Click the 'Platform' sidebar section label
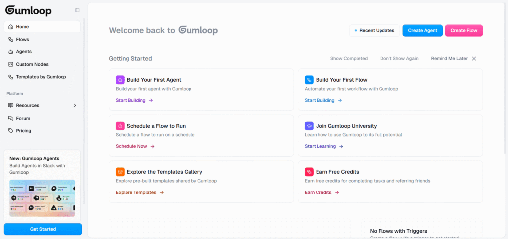The width and height of the screenshot is (508, 239). pos(15,94)
